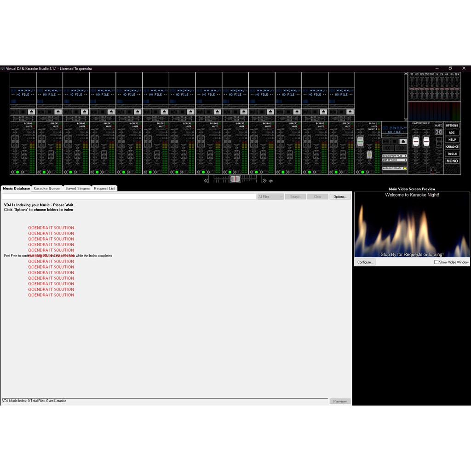Click the eject icon on the playlist deck

(403, 141)
